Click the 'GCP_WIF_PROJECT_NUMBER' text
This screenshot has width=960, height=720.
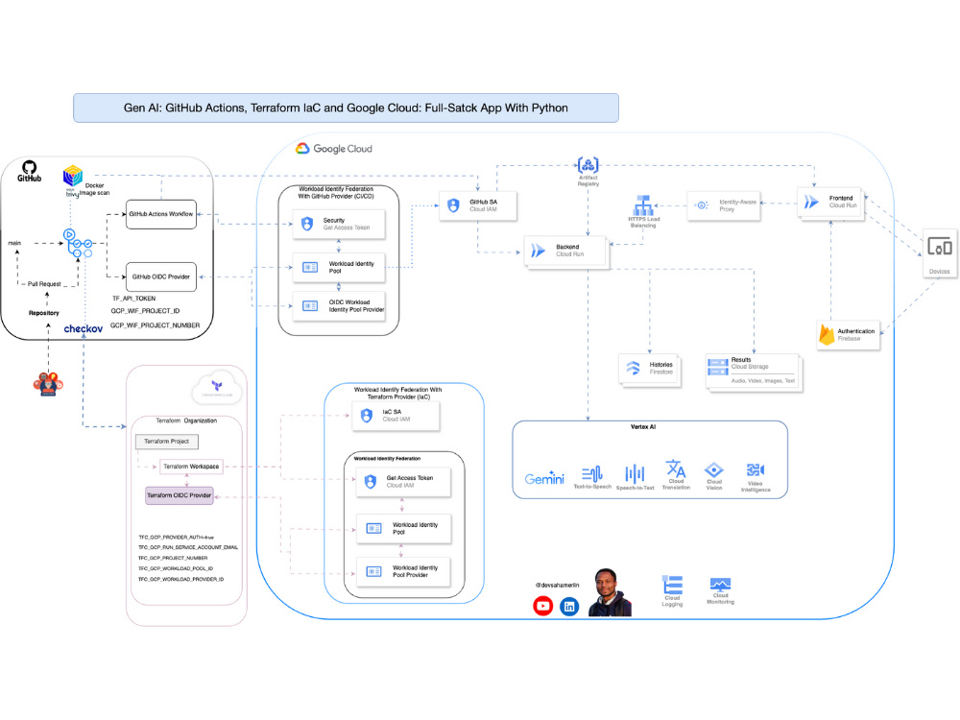tap(155, 325)
